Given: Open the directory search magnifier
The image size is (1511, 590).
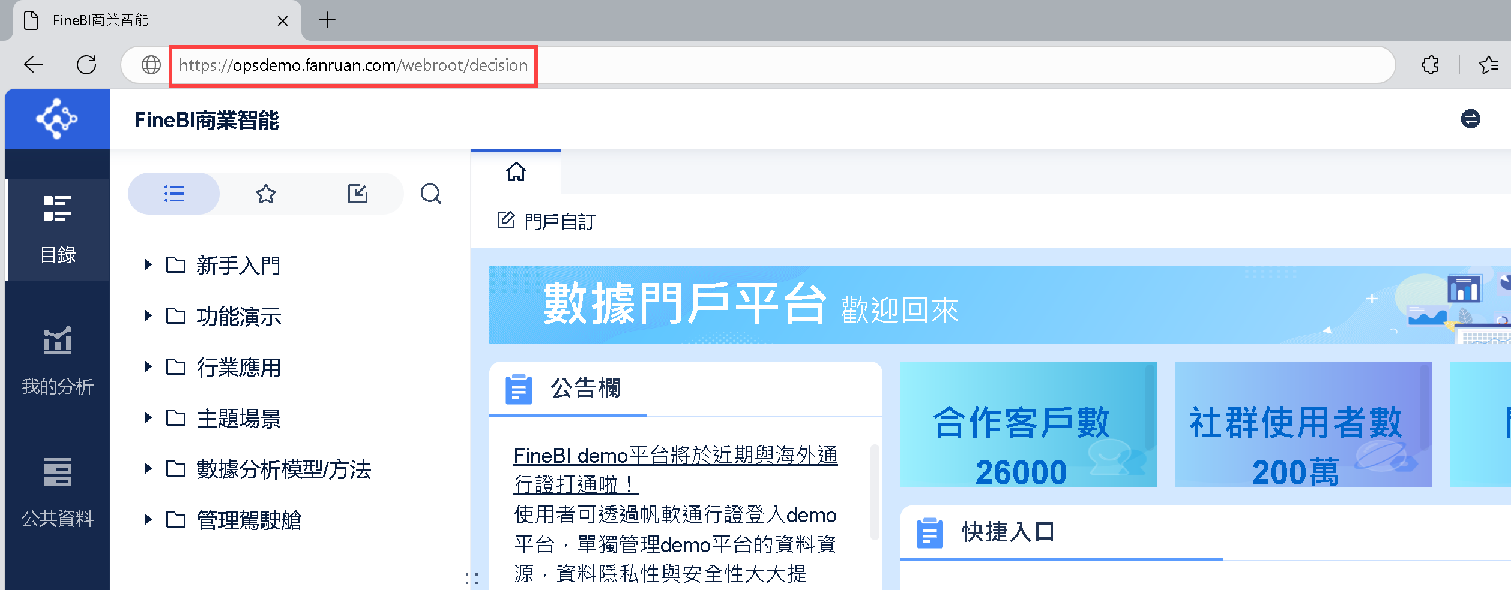Looking at the screenshot, I should point(430,194).
